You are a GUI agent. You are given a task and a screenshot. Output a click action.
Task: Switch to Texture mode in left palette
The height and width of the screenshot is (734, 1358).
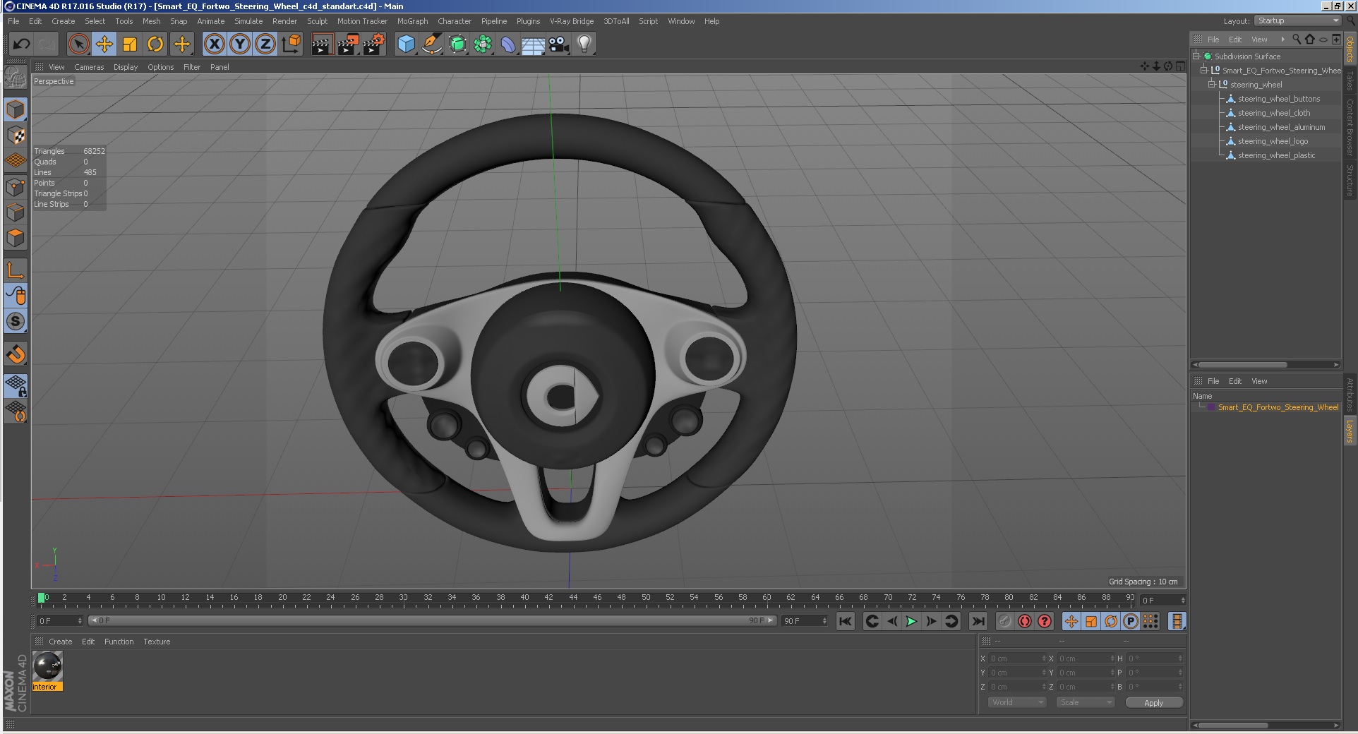(16, 135)
